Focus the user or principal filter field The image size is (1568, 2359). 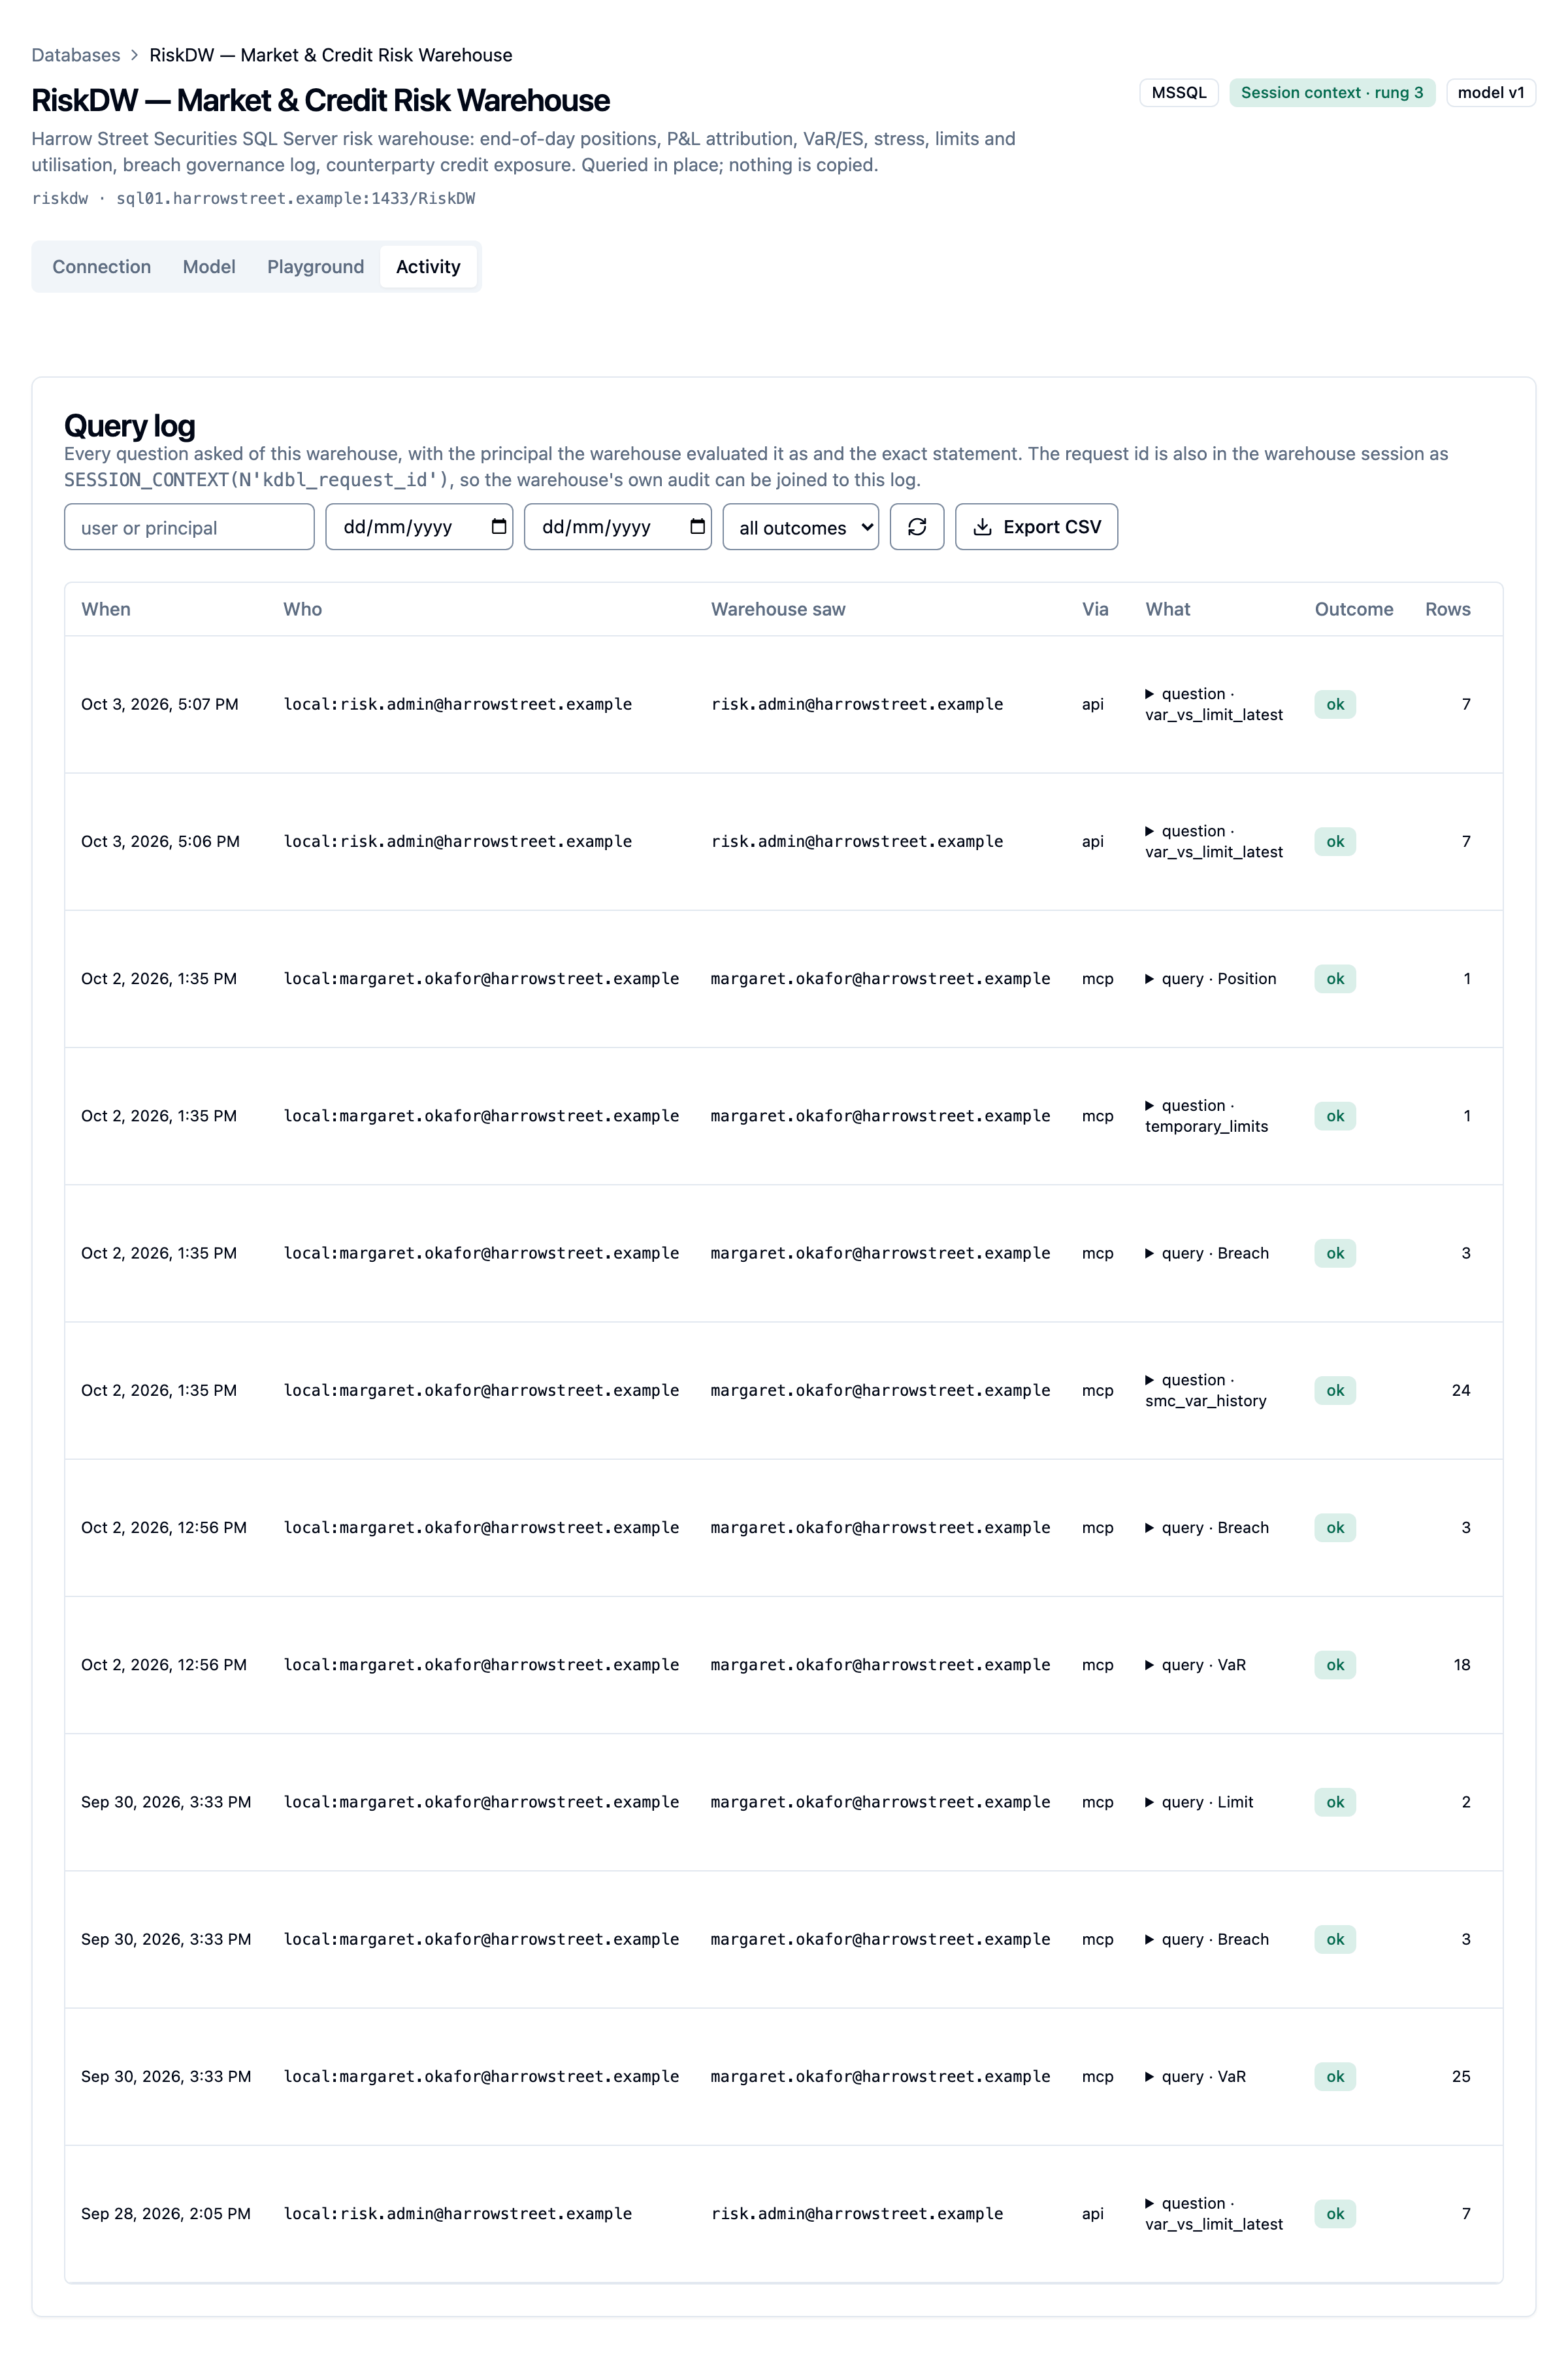(x=189, y=527)
